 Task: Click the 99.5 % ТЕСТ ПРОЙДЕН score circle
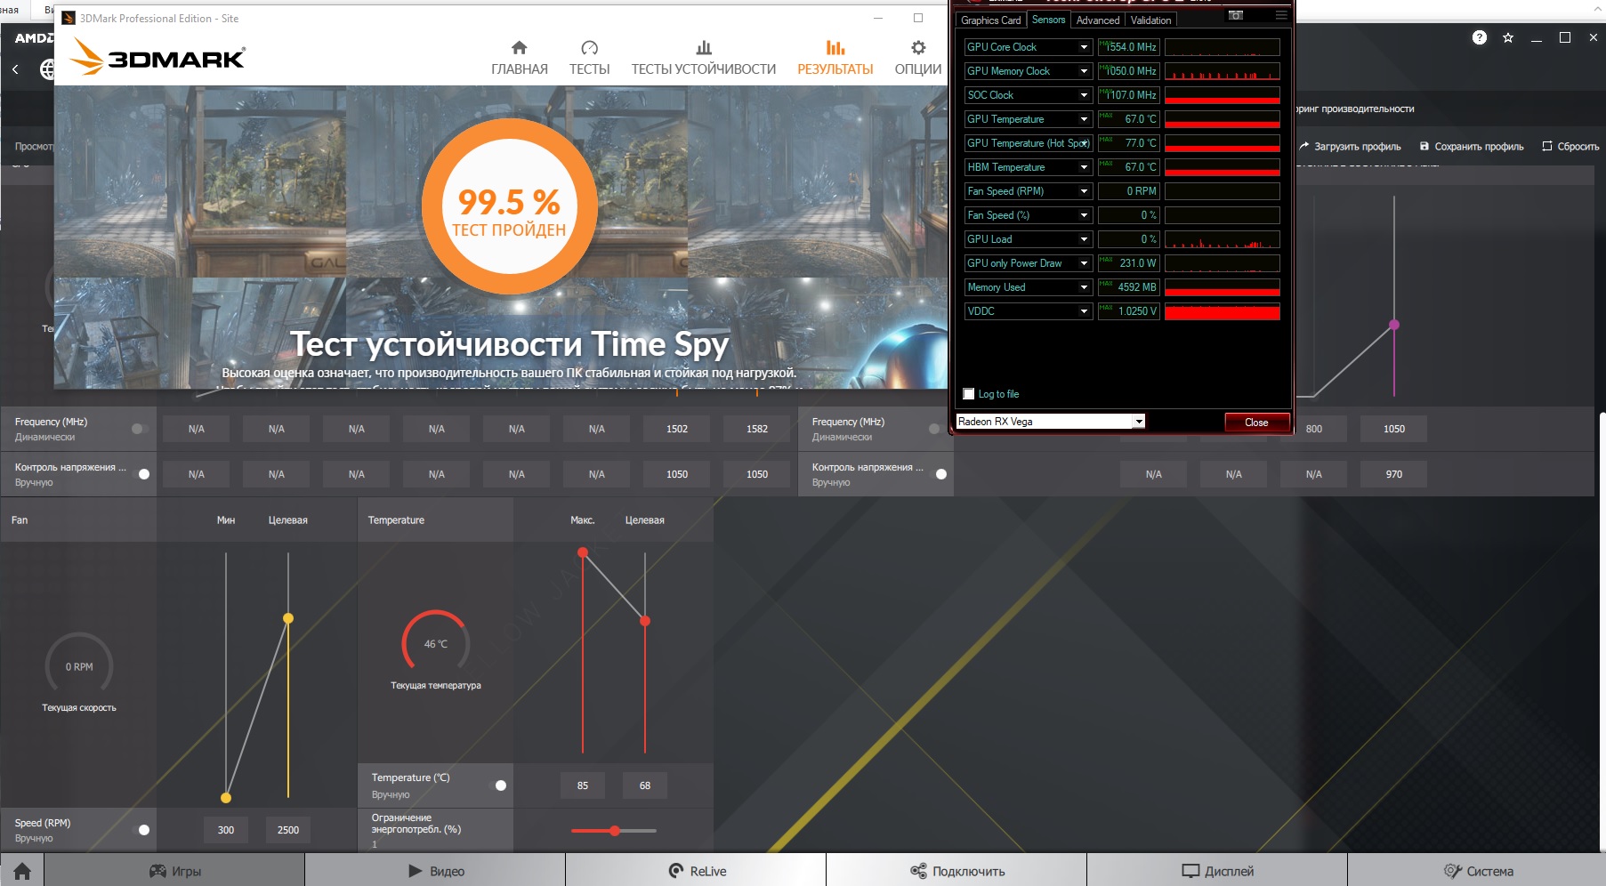coord(509,206)
